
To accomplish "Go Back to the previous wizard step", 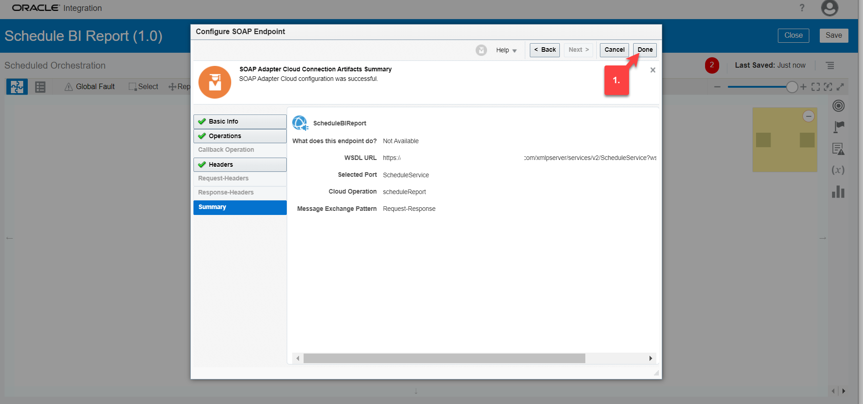I will click(x=544, y=50).
